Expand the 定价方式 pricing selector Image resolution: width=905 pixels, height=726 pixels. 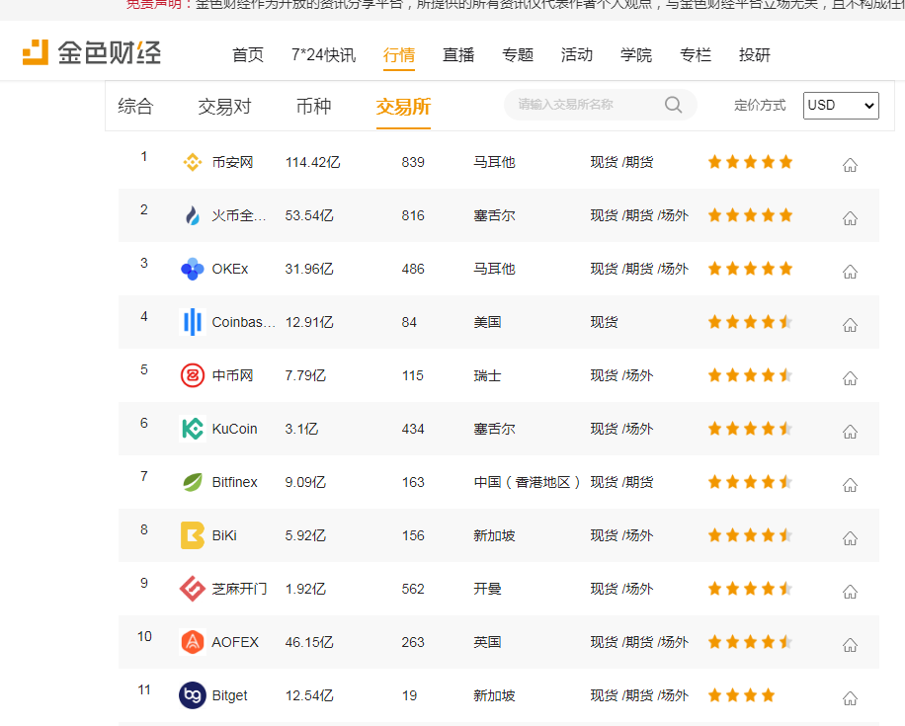point(760,105)
